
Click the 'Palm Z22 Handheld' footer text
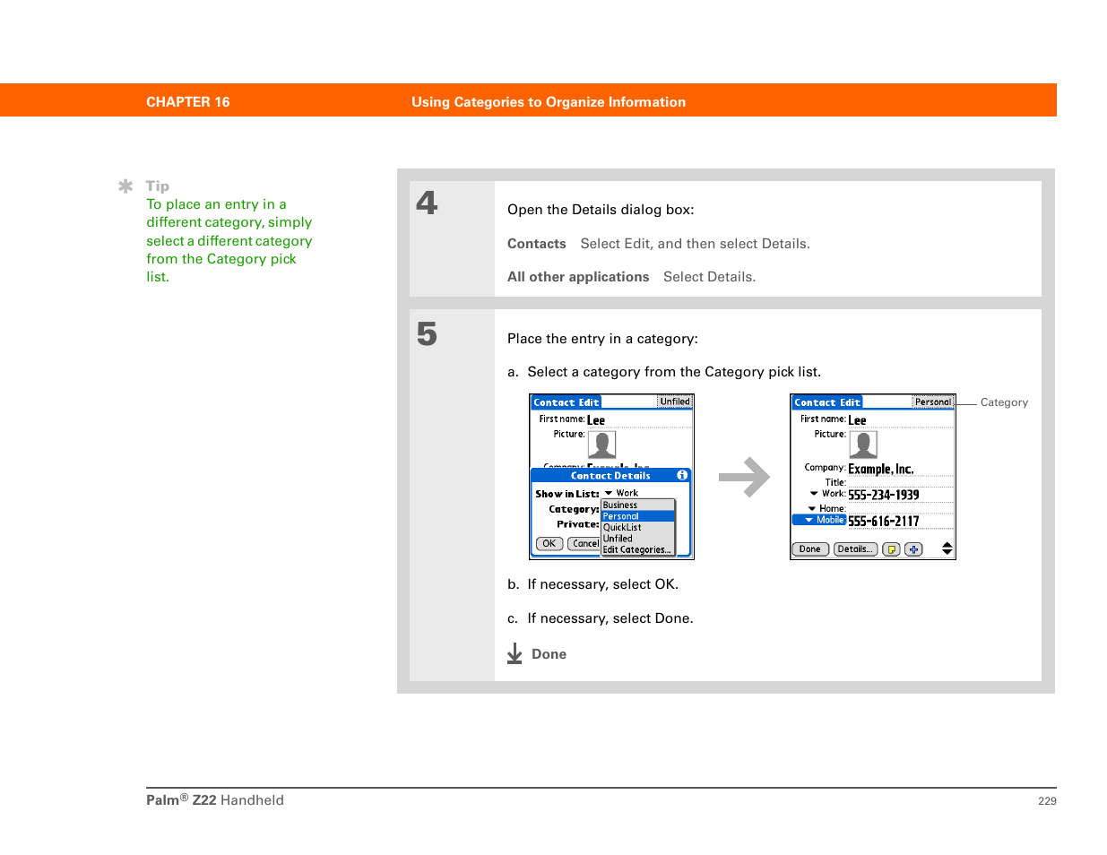[215, 800]
